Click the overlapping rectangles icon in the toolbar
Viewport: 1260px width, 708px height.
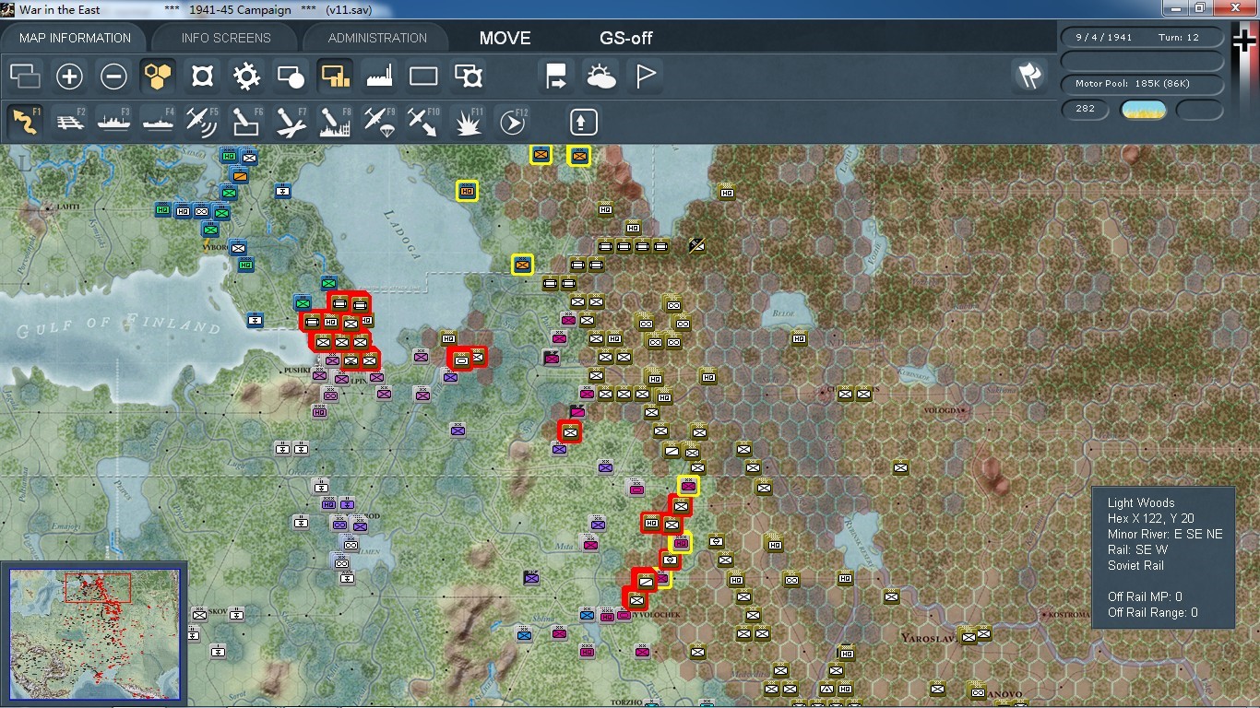click(x=25, y=77)
